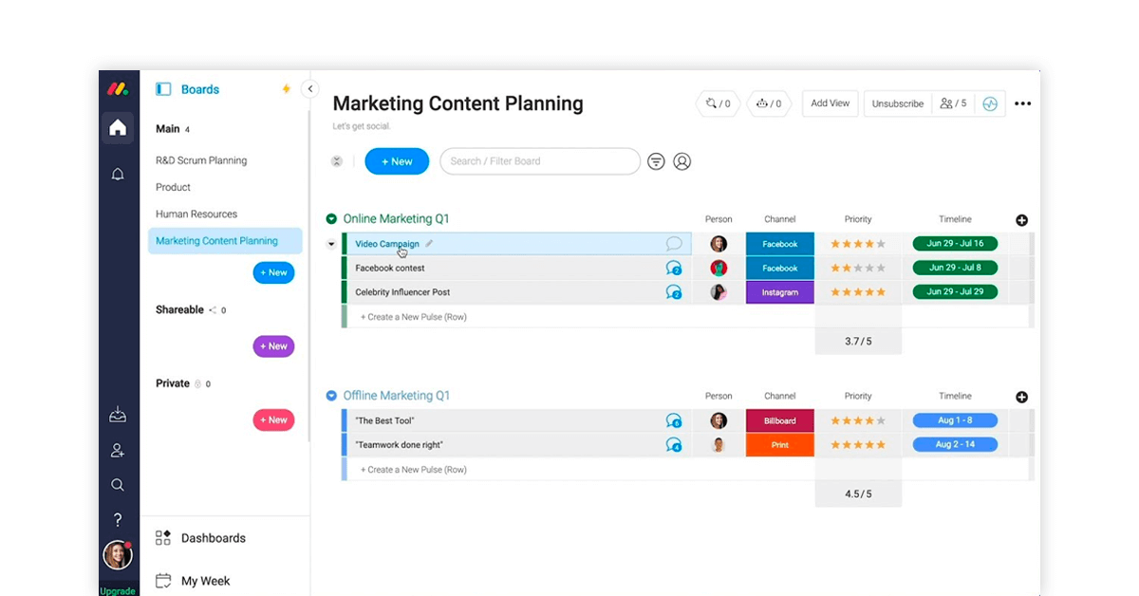Go to the Home icon
1139x596 pixels.
[x=118, y=128]
